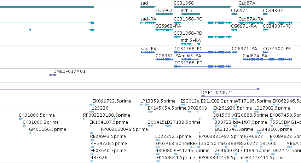This screenshot has height=163, width=301.
Task: Click the 3702609 feature label
Action: [197, 108]
